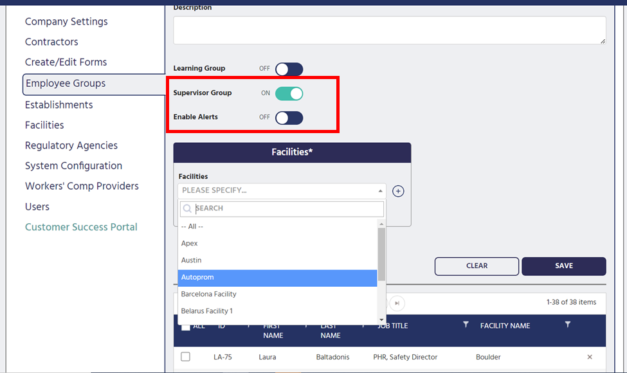This screenshot has width=627, height=373.
Task: Select Autoprom from the facilities list
Action: click(277, 277)
